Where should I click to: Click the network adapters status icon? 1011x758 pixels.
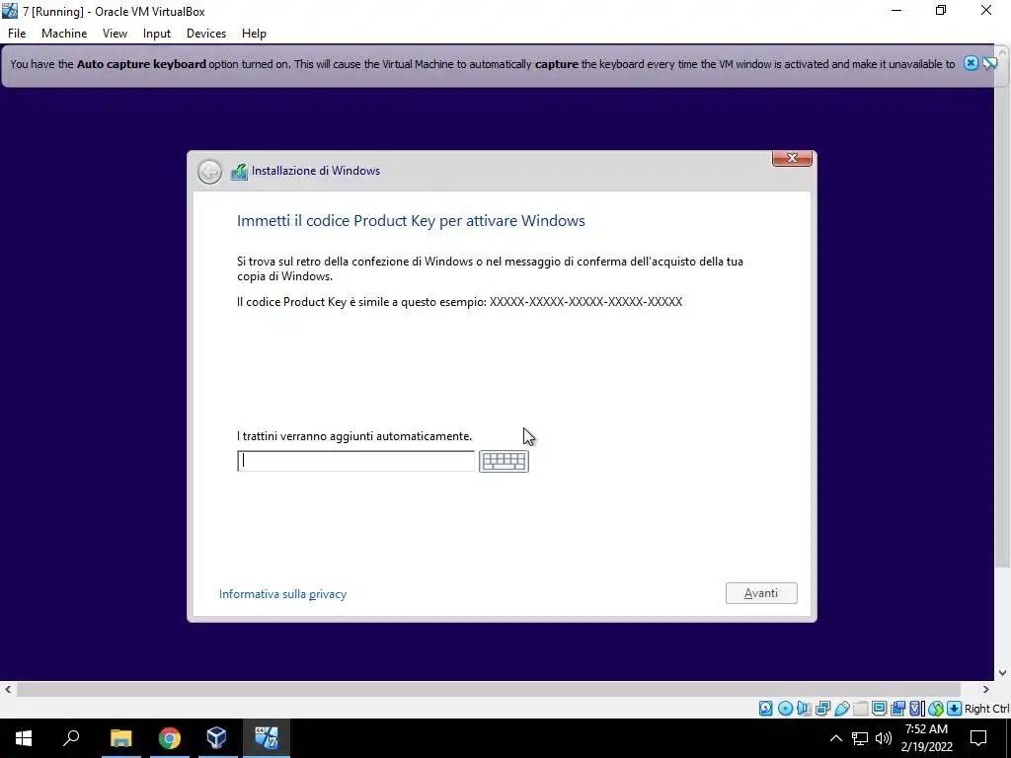pos(822,709)
